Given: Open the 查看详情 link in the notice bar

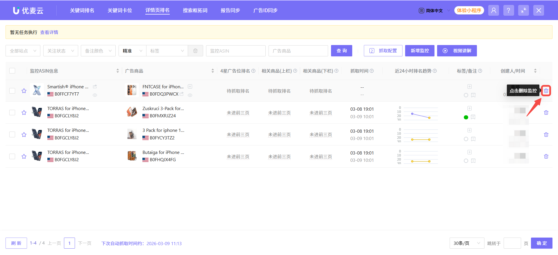Looking at the screenshot, I should click(x=49, y=32).
